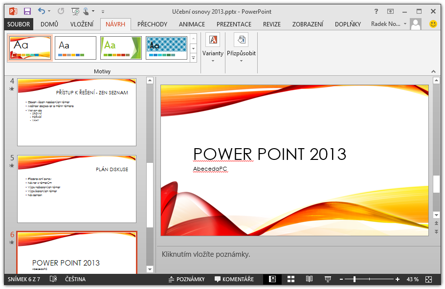Expand the full themes gallery (More button)
The image size is (445, 289).
click(x=193, y=58)
